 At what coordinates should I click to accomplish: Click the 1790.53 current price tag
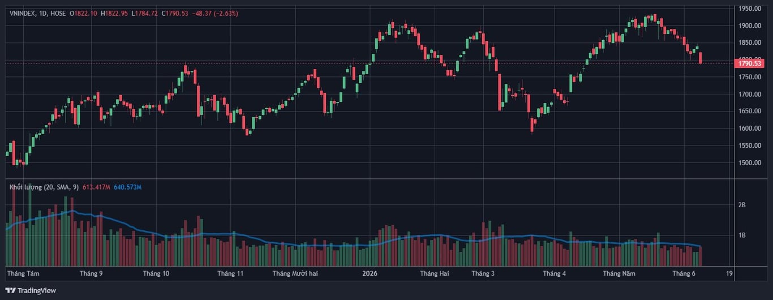click(x=750, y=63)
